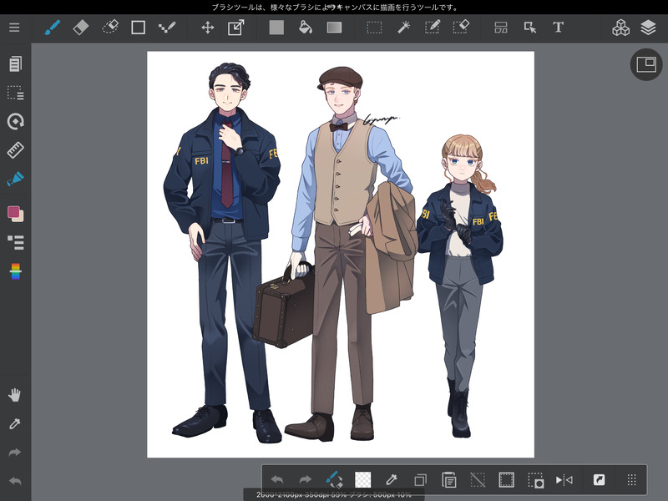
Task: Select the Gradient tool
Action: tap(334, 28)
